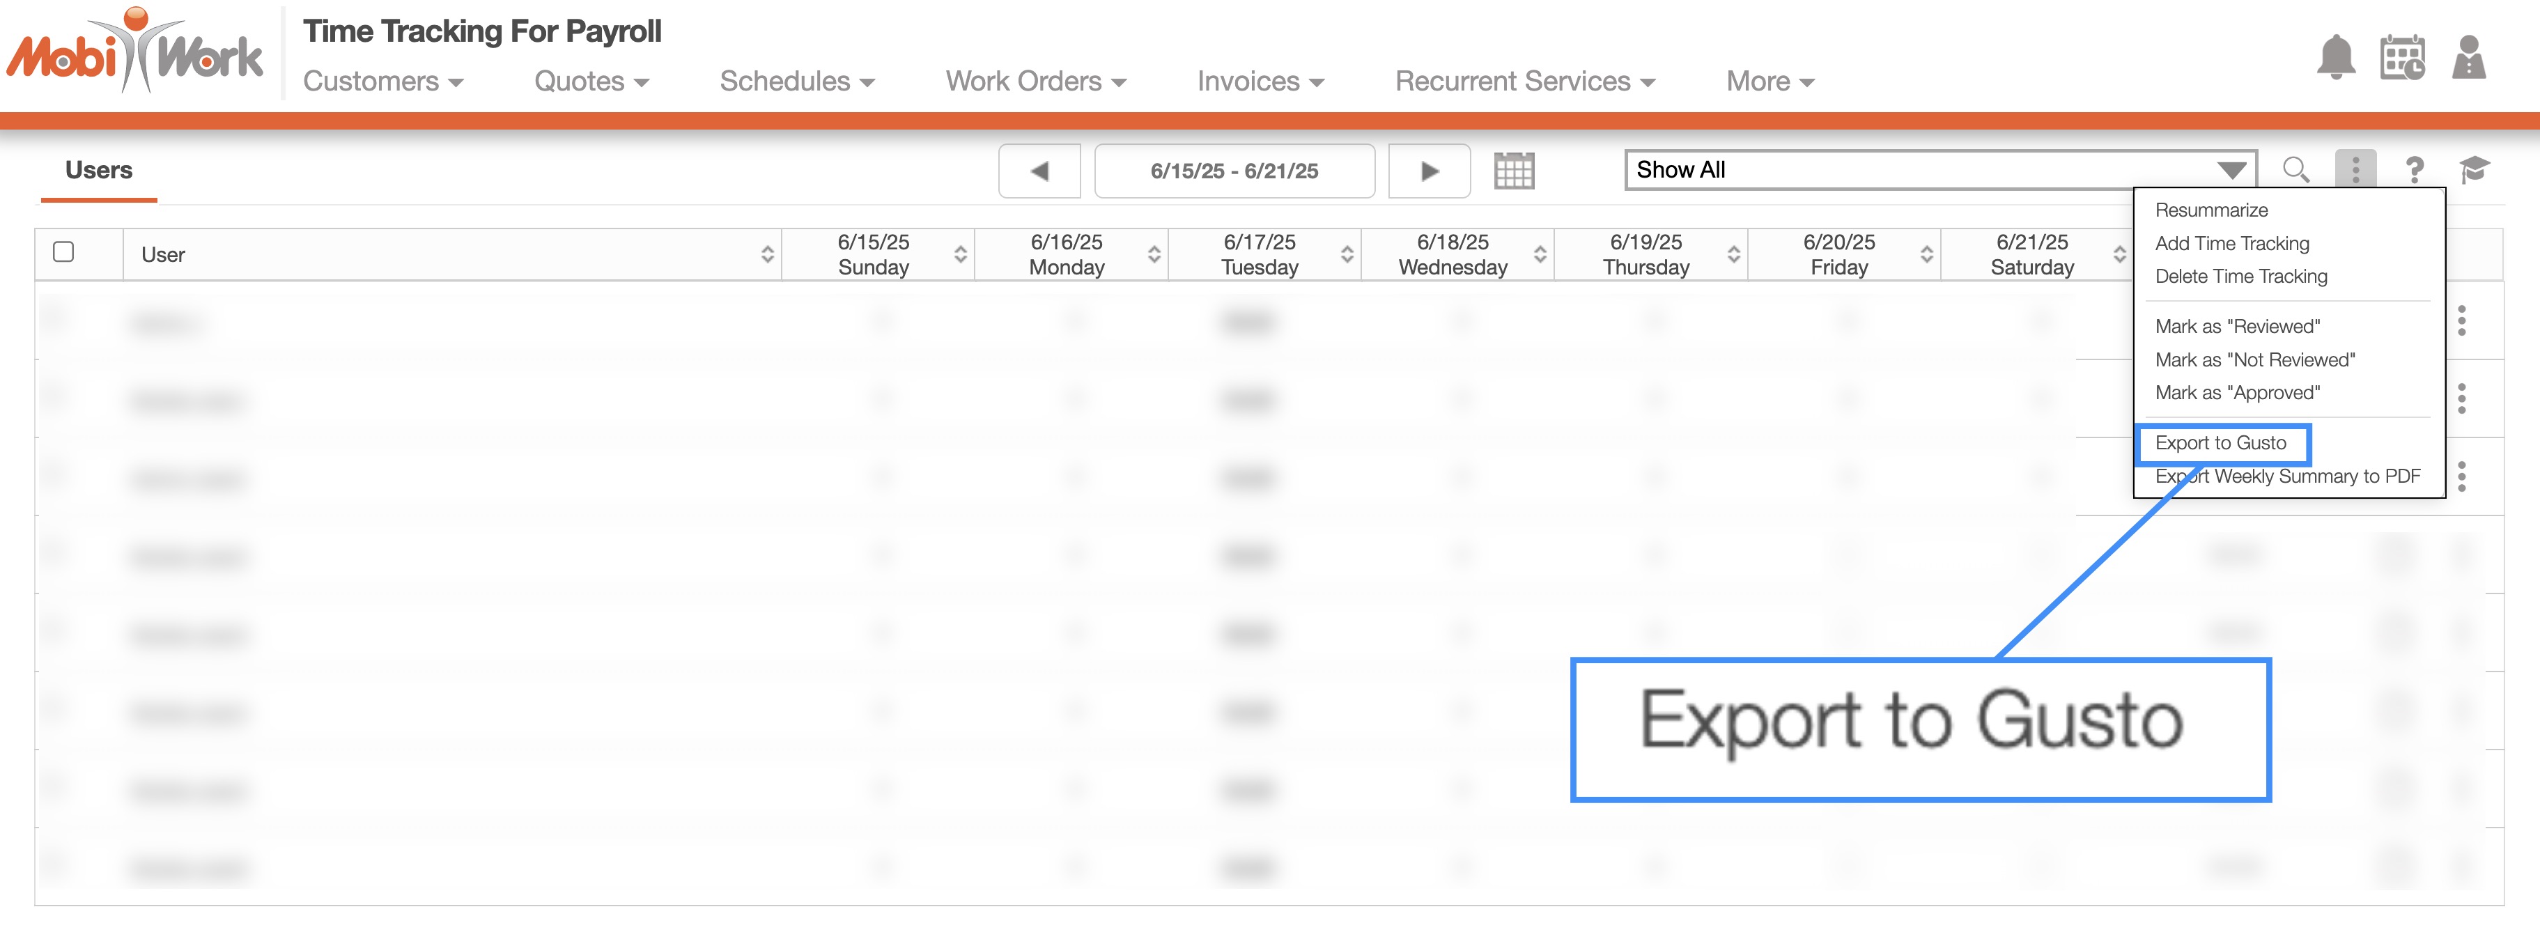Click the calendar grid date picker icon
The width and height of the screenshot is (2540, 939).
1514,171
